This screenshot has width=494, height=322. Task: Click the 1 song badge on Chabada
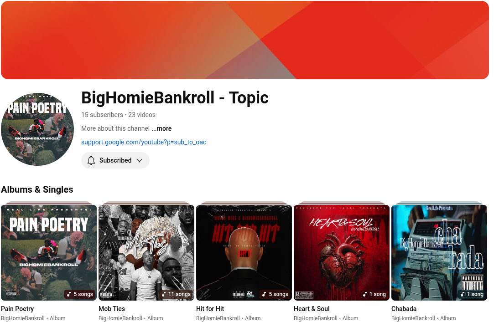[x=472, y=294]
